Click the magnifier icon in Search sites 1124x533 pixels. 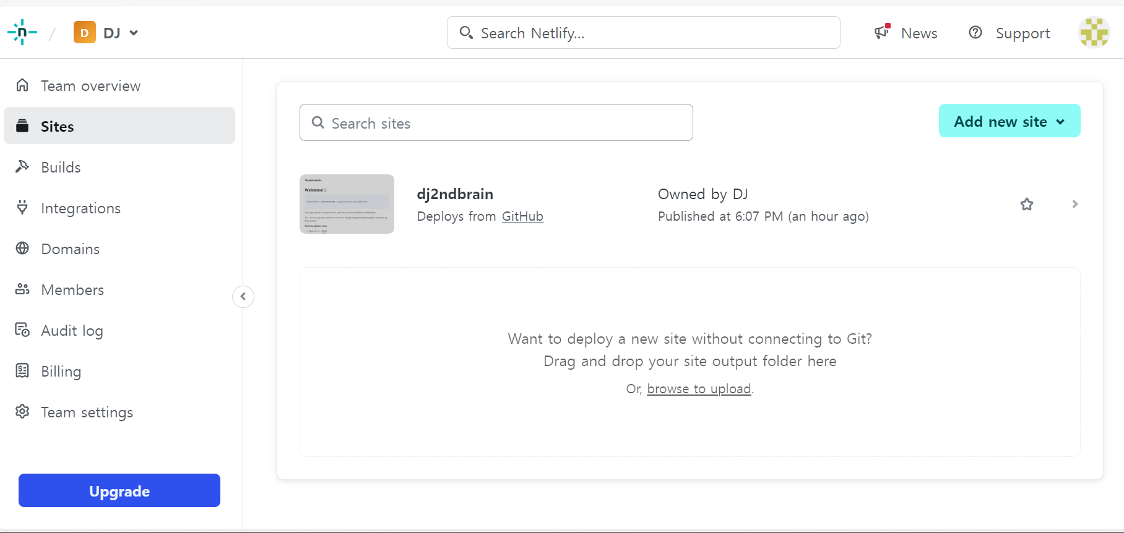pos(318,122)
